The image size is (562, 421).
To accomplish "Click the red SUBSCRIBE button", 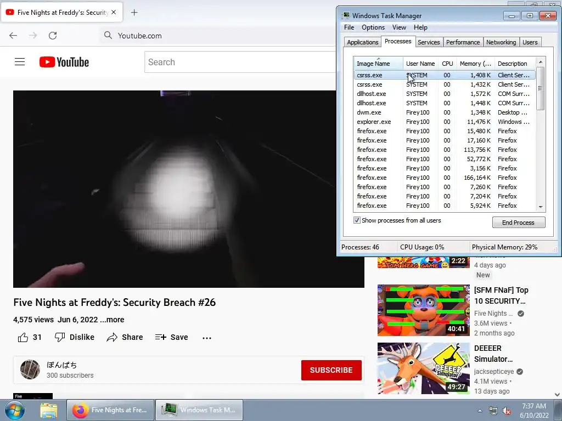I will 331,370.
